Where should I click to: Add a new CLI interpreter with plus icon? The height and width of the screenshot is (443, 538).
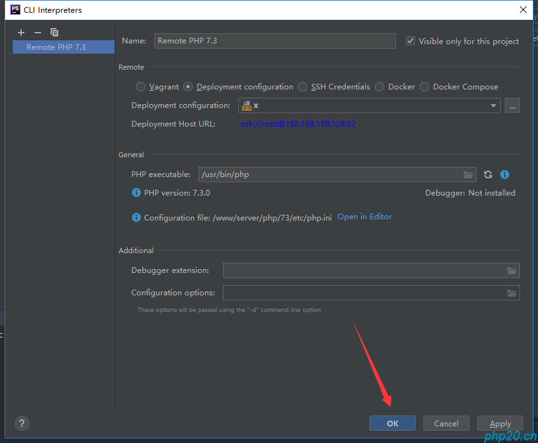pyautogui.click(x=21, y=33)
